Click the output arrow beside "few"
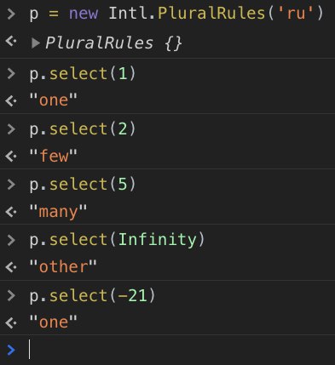The image size is (335, 365). point(11,157)
